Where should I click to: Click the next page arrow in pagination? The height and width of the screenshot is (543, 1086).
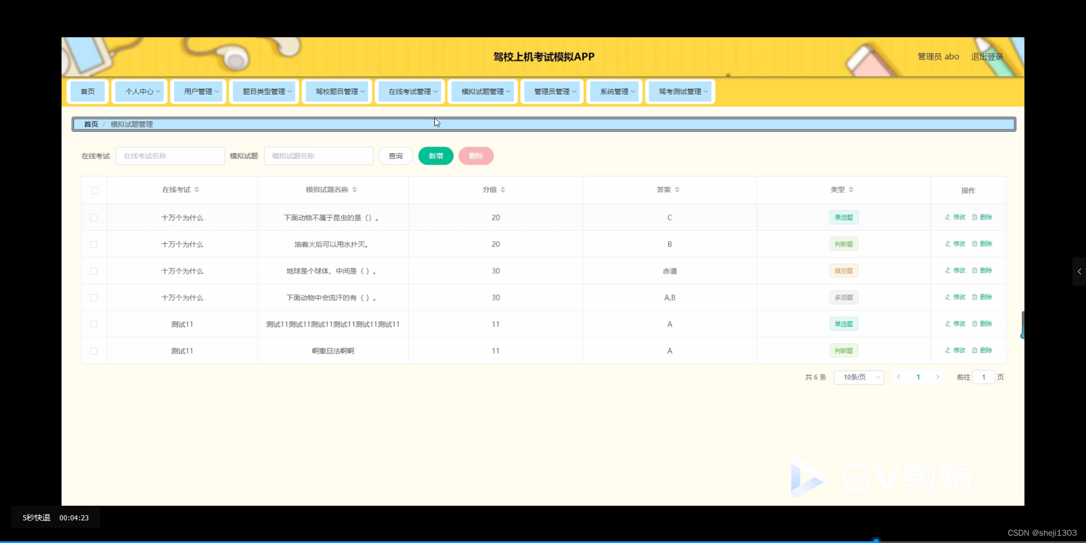point(937,377)
